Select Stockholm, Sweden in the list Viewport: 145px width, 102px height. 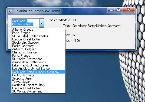click(x=38, y=43)
